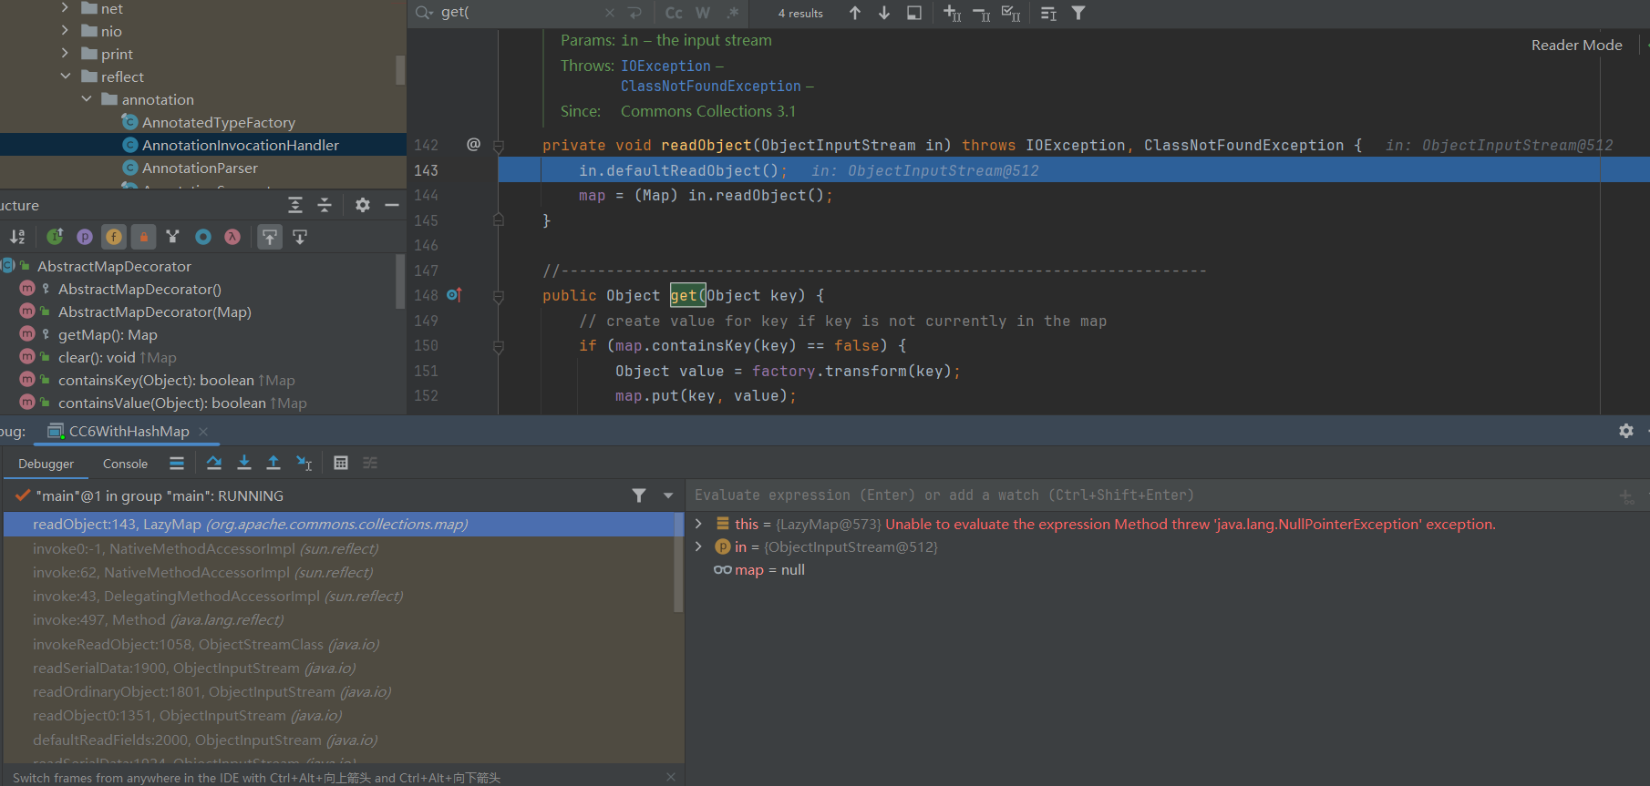Viewport: 1650px width, 786px height.
Task: Select the CC6WithHashMap debug tab
Action: 129,431
